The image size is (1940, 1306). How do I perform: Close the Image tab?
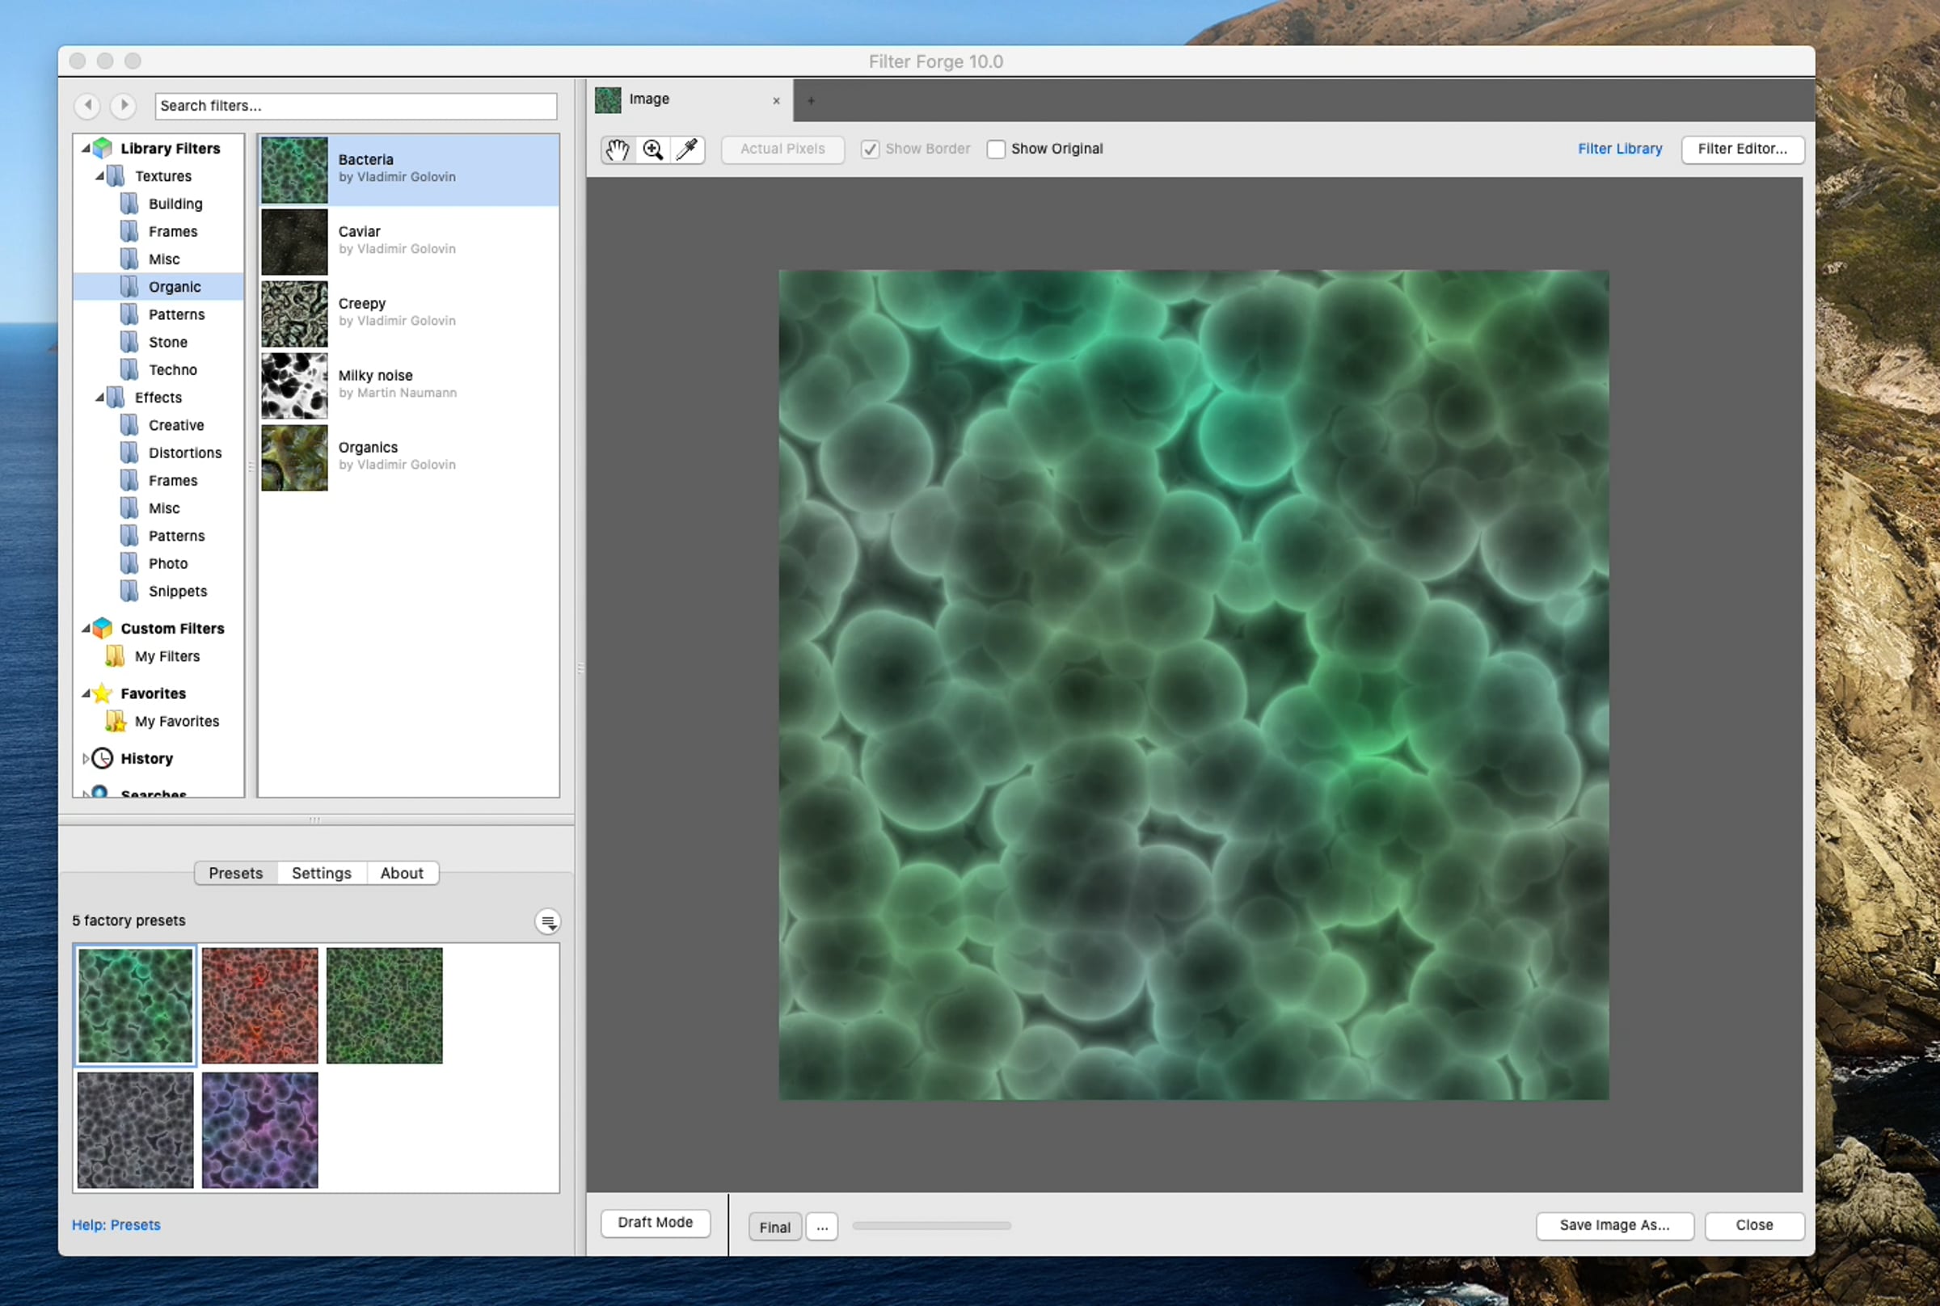click(x=776, y=101)
